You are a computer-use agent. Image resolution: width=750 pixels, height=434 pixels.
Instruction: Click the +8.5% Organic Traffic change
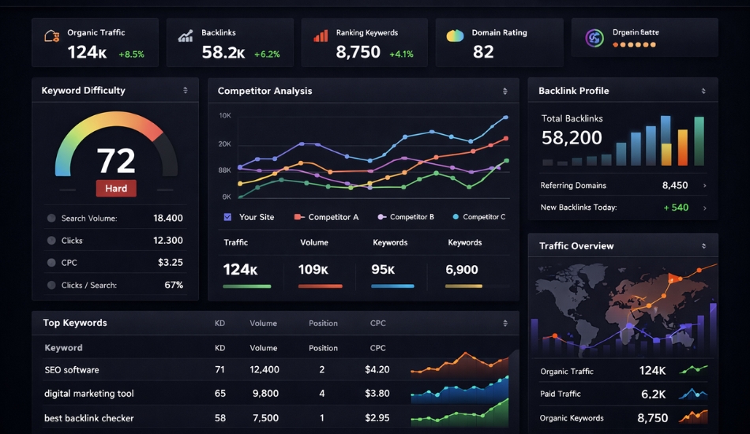pos(131,54)
